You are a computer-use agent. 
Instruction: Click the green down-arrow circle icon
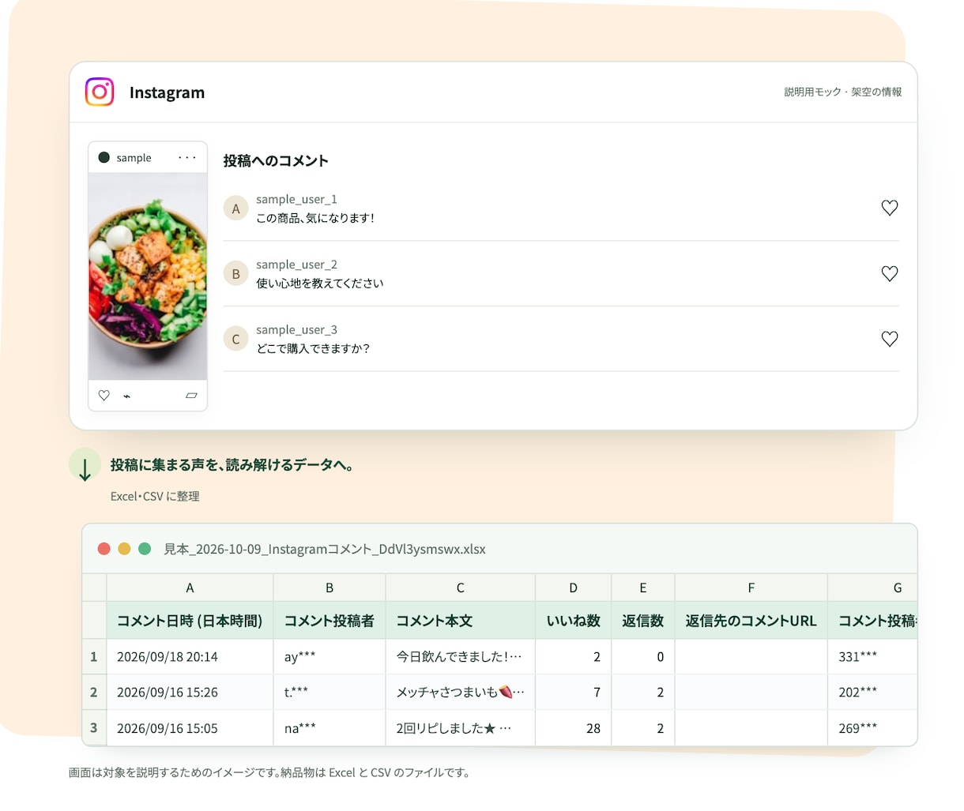[x=85, y=465]
